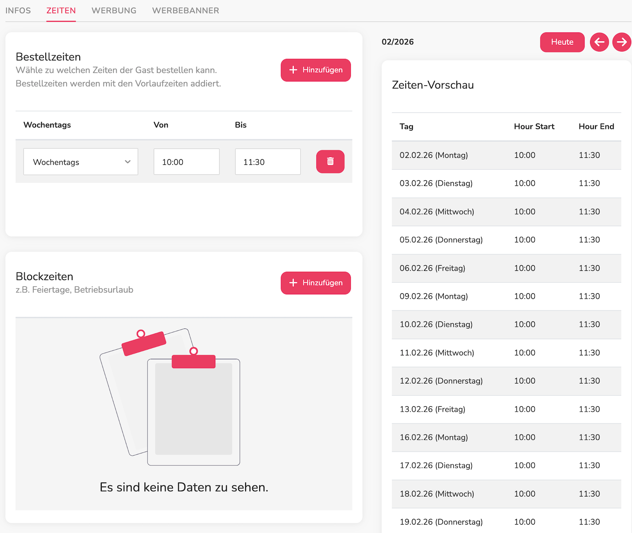
Task: Click the Blockzeiten heading
Action: (44, 277)
